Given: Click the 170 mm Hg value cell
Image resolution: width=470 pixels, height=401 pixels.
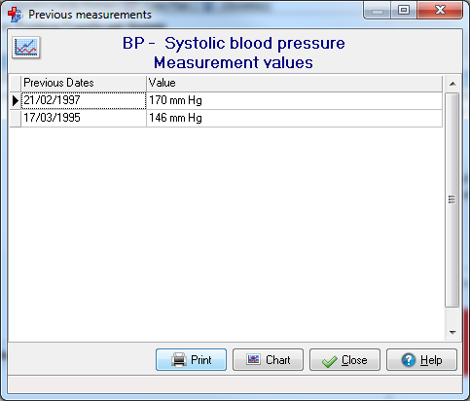Looking at the screenshot, I should 295,100.
